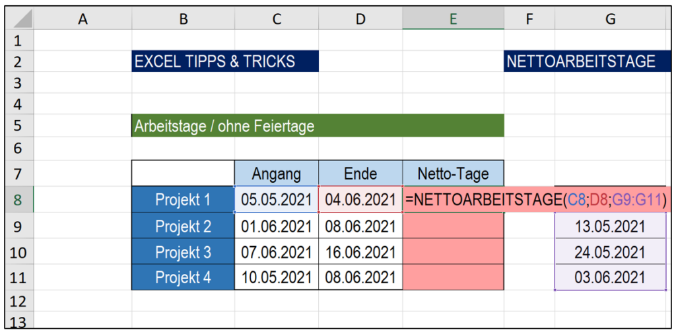Select the Projekt 4 label cell

183,277
